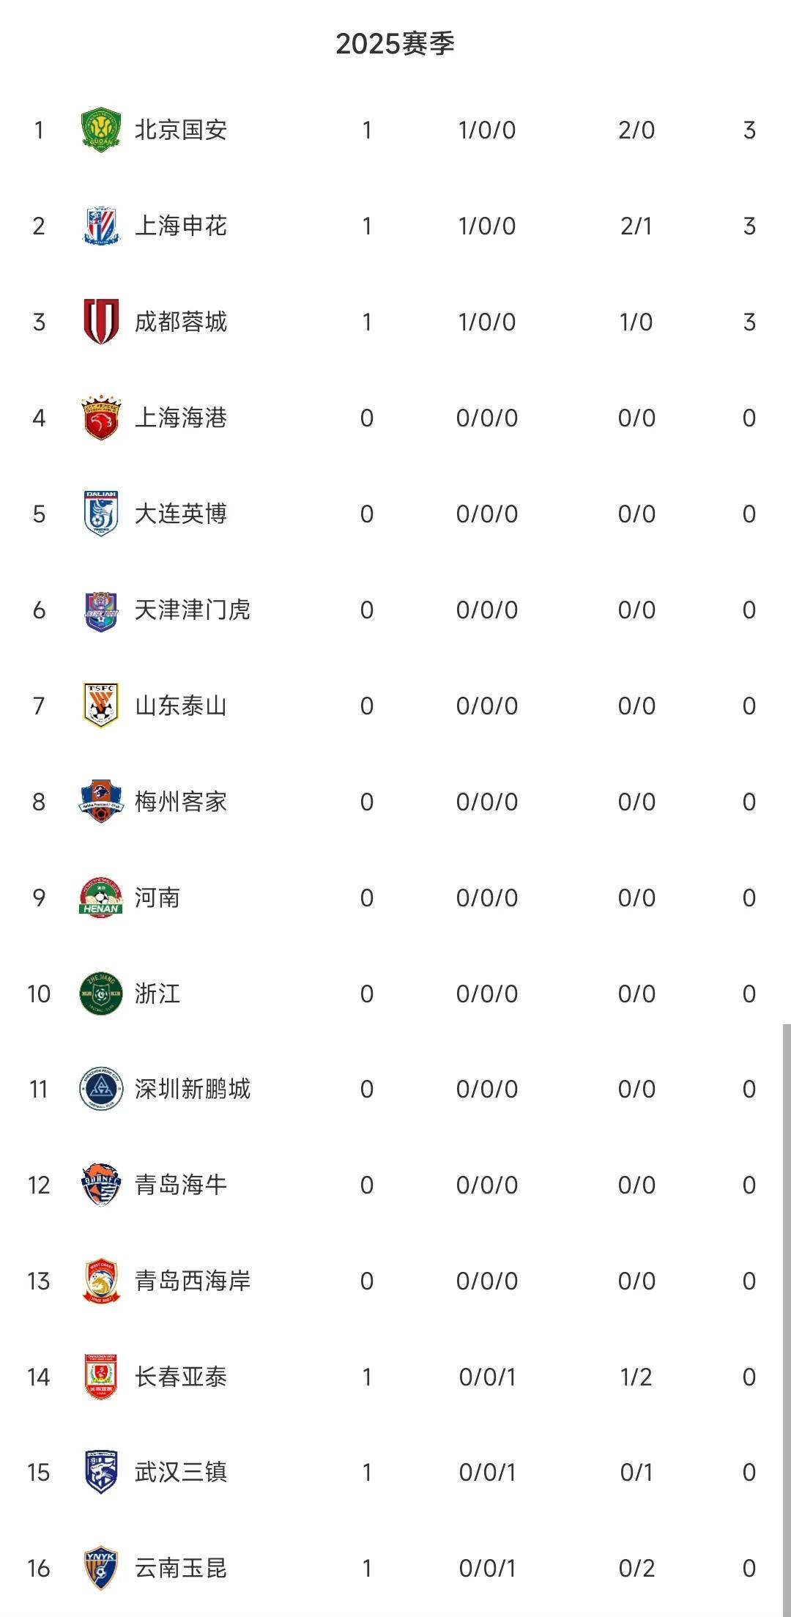Tap the Meizhou Hakka team emblem

tap(101, 802)
